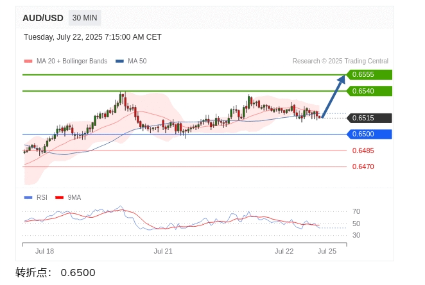Viewport: 425px width, 285px height.
Task: Click the RSI 30 axis label
Action: [x=356, y=235]
